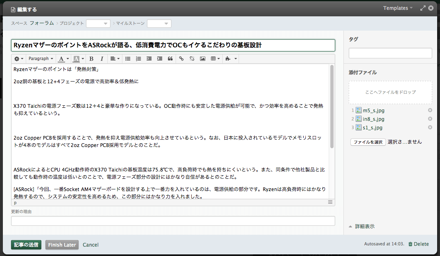The image size is (440, 256).
Task: Delete the draft with the Delete link
Action: click(419, 244)
